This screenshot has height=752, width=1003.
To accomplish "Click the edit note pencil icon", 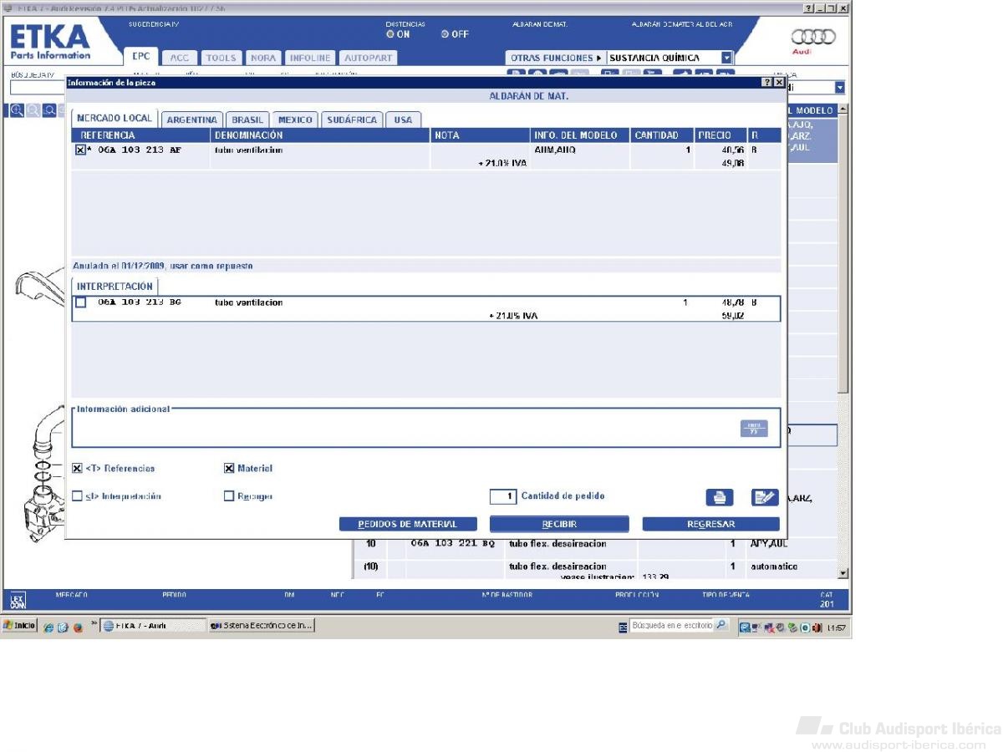I will point(765,497).
